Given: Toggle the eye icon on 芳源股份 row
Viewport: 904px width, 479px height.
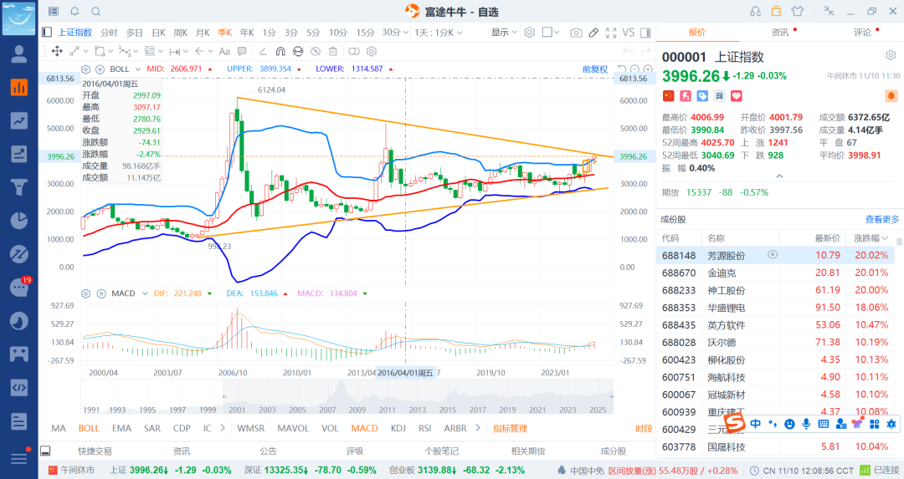Looking at the screenshot, I should coord(773,254).
